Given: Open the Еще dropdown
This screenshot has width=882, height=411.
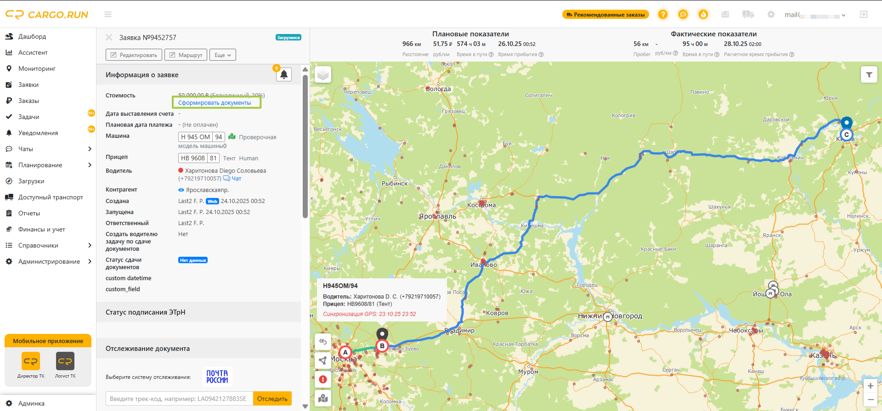Looking at the screenshot, I should (223, 55).
